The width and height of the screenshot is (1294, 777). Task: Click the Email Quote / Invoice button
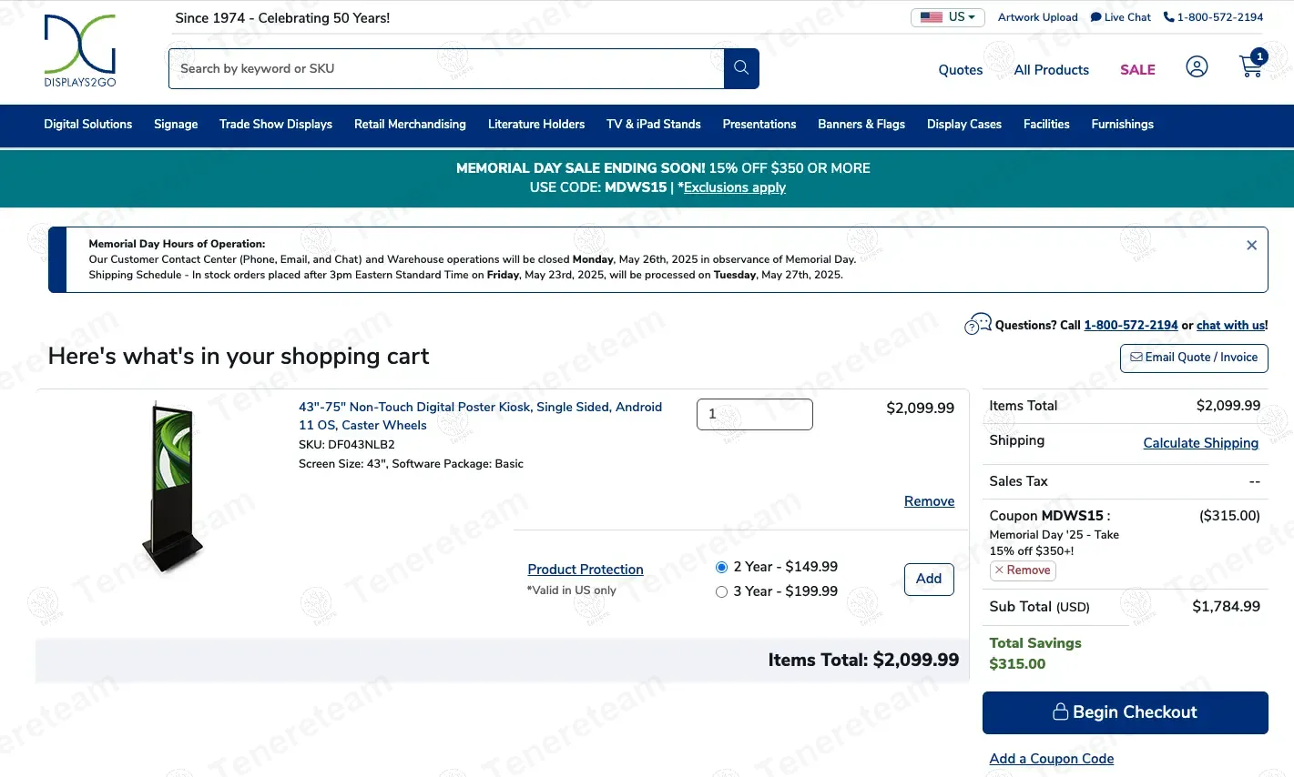[x=1194, y=358]
